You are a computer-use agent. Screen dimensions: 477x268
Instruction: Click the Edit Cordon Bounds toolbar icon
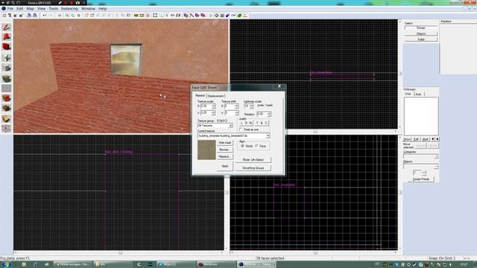point(142,15)
